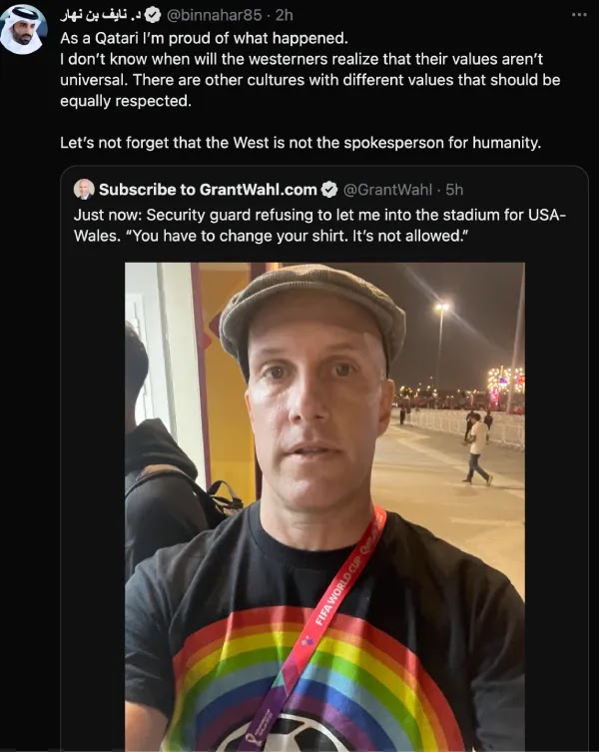Image resolution: width=599 pixels, height=752 pixels.
Task: Click the tweet author's profile avatar in headdress
Action: tap(23, 29)
